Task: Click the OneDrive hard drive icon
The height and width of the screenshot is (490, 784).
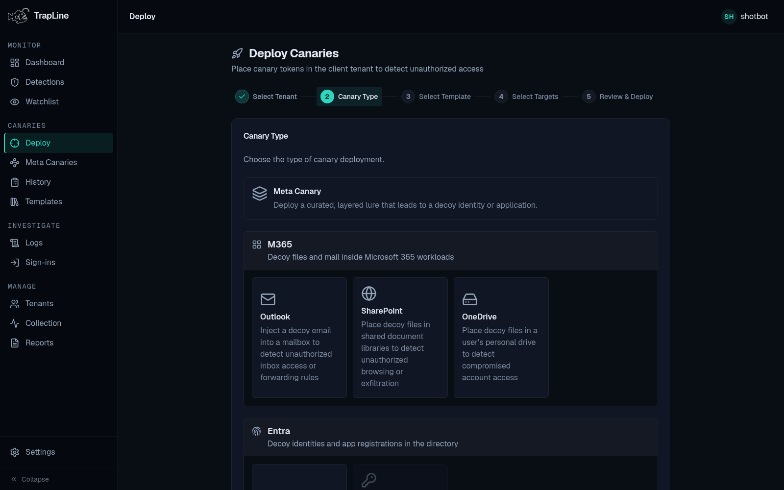Action: point(470,299)
